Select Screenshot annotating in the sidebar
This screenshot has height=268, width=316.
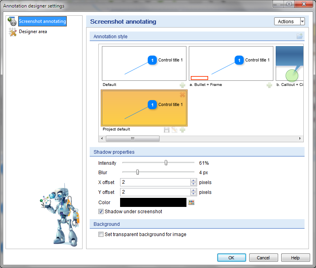coord(42,21)
